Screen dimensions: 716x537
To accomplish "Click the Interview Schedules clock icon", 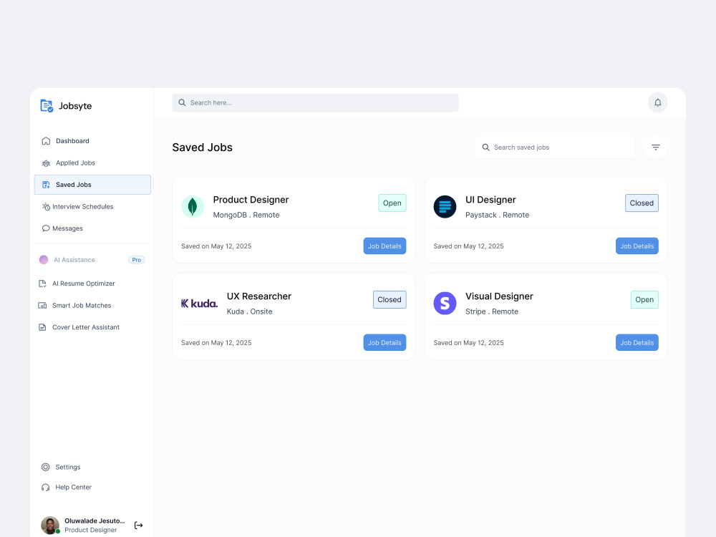I will 46,206.
